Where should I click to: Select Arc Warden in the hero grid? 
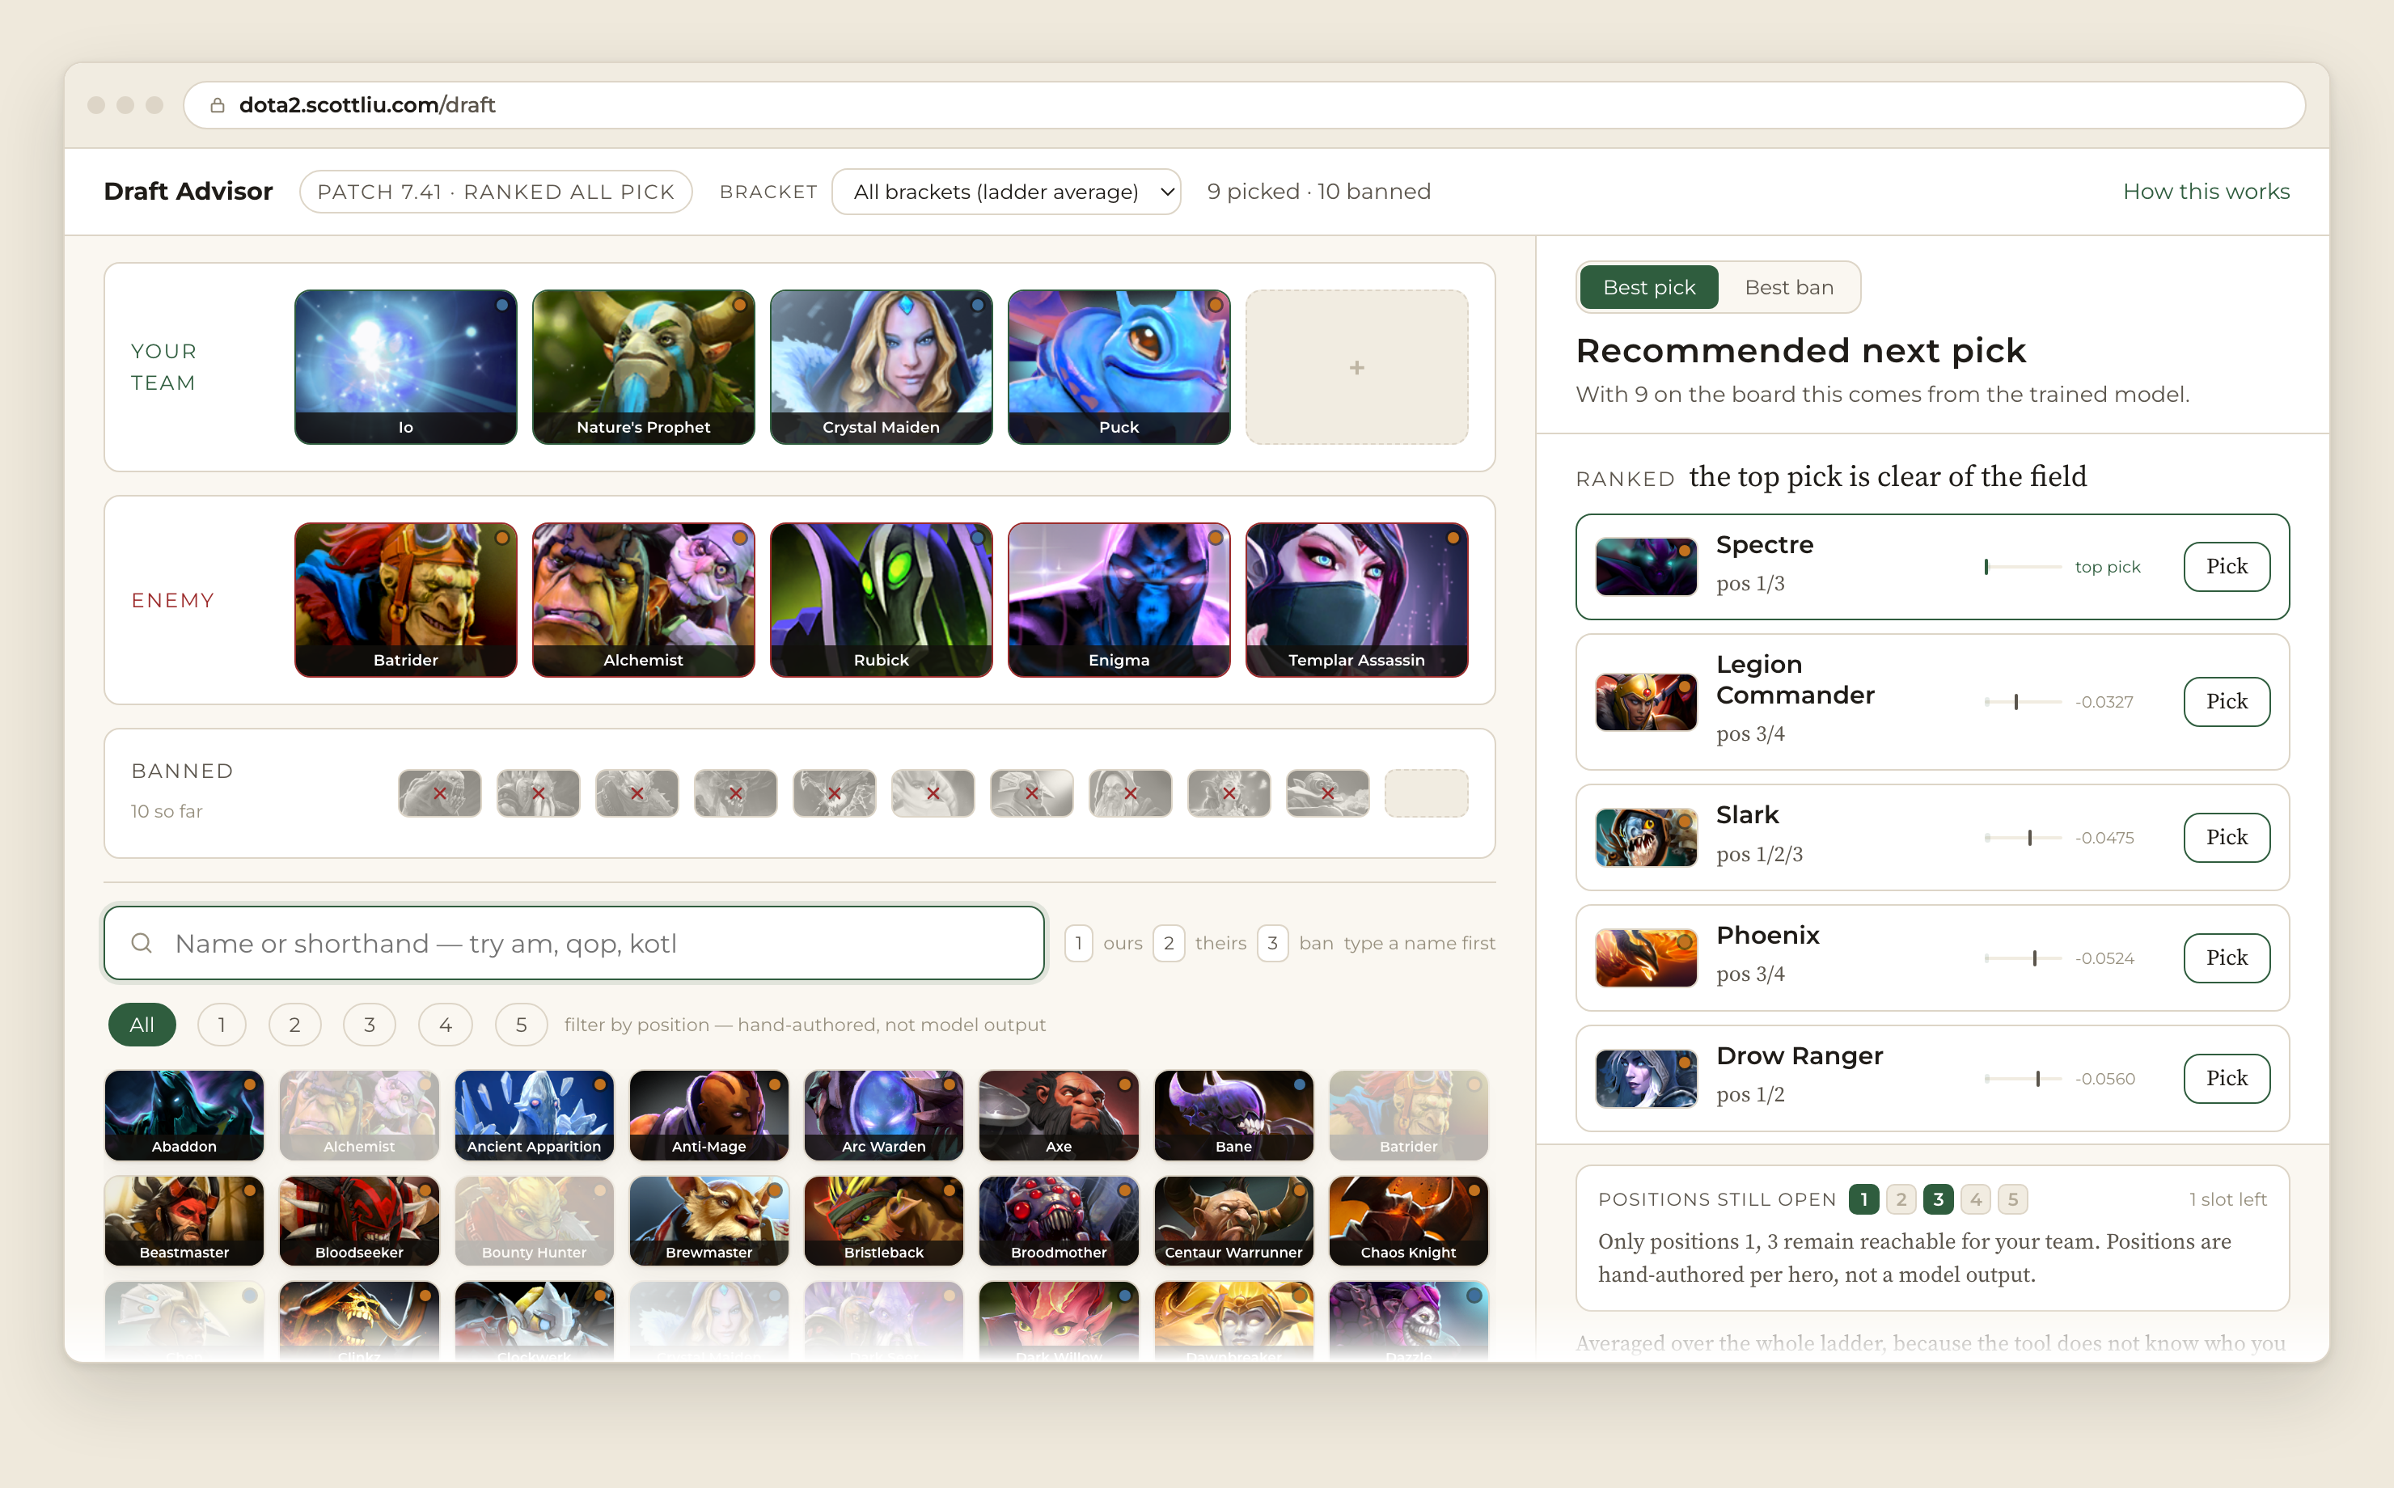click(x=884, y=1115)
